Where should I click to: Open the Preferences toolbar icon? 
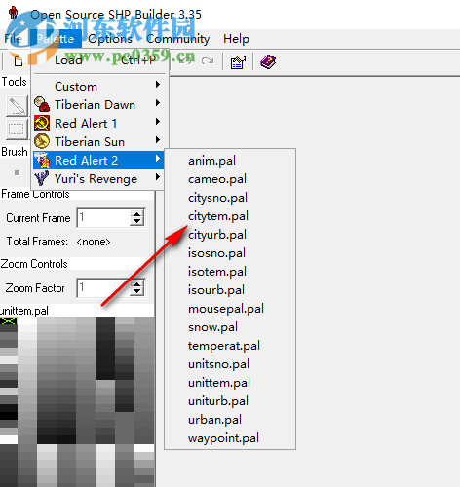pos(238,61)
